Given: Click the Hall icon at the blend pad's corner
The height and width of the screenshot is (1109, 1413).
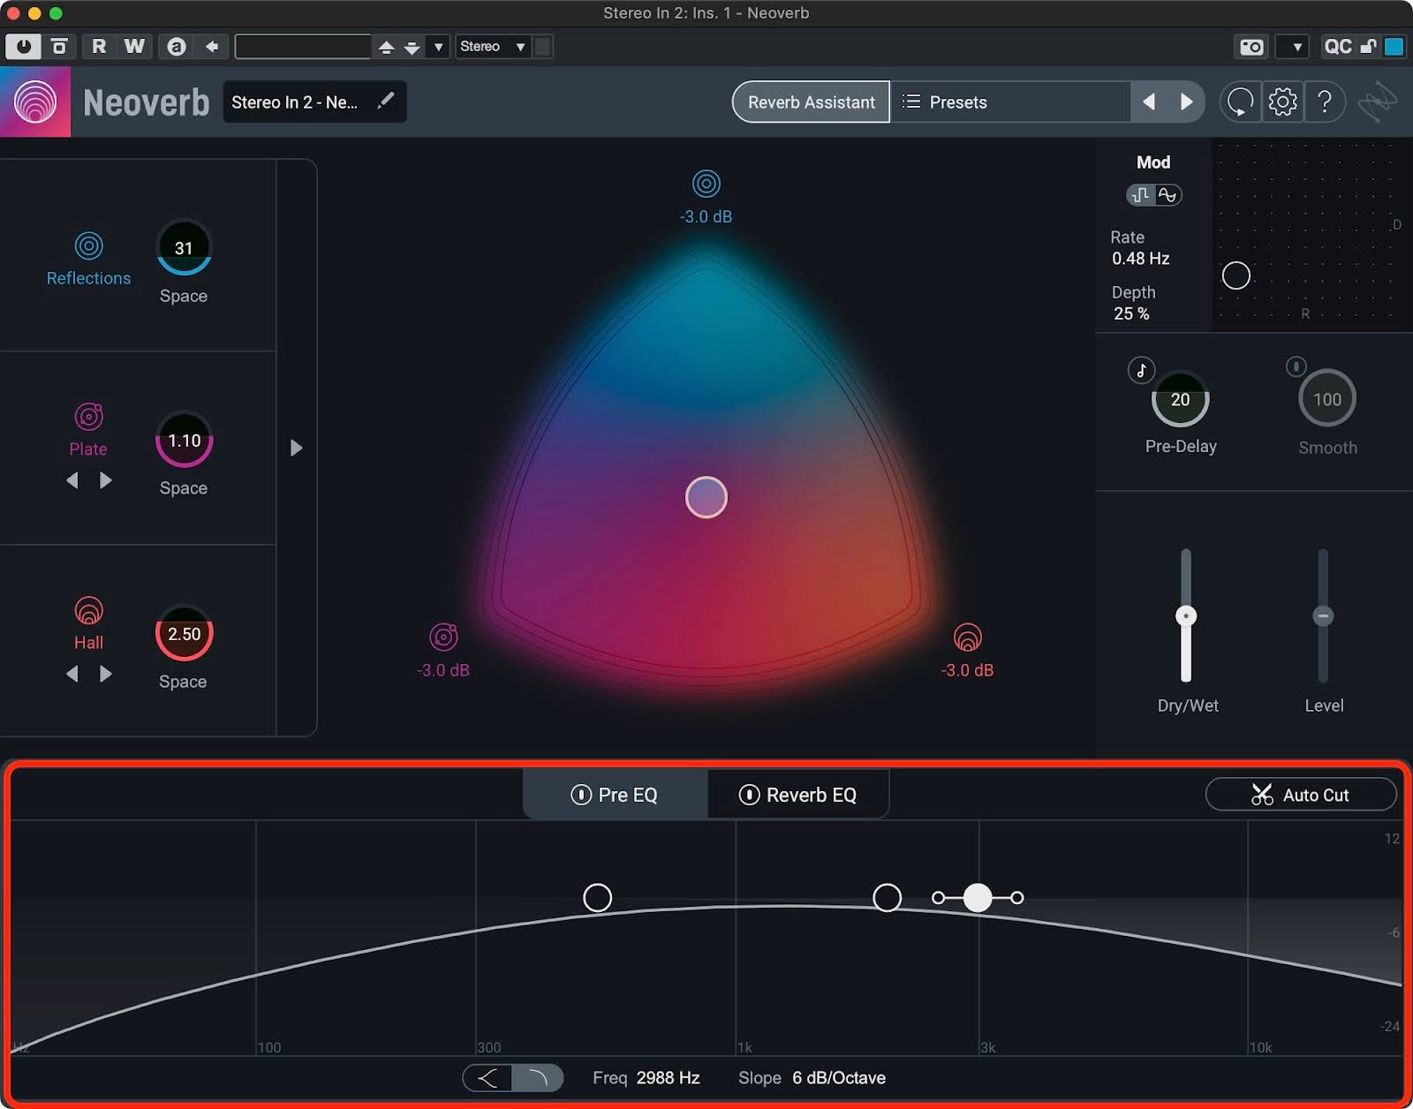Looking at the screenshot, I should (x=968, y=637).
